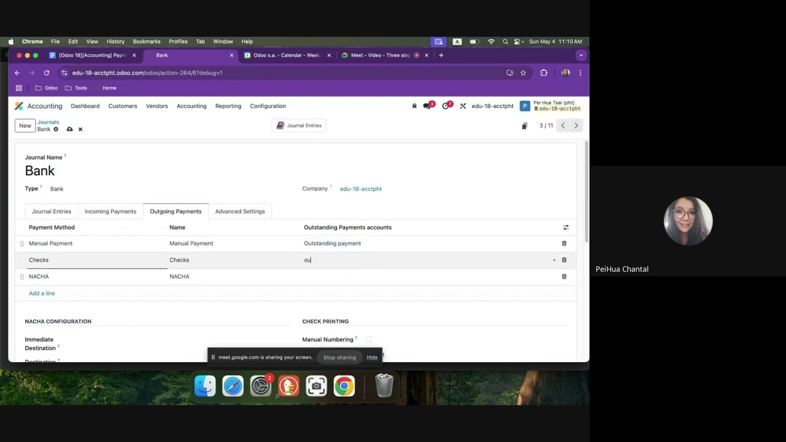
Task: Bookmark this page with the star
Action: click(523, 72)
